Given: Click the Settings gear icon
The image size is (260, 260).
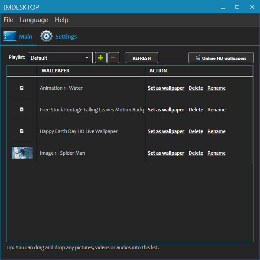Looking at the screenshot, I should pyautogui.click(x=46, y=36).
